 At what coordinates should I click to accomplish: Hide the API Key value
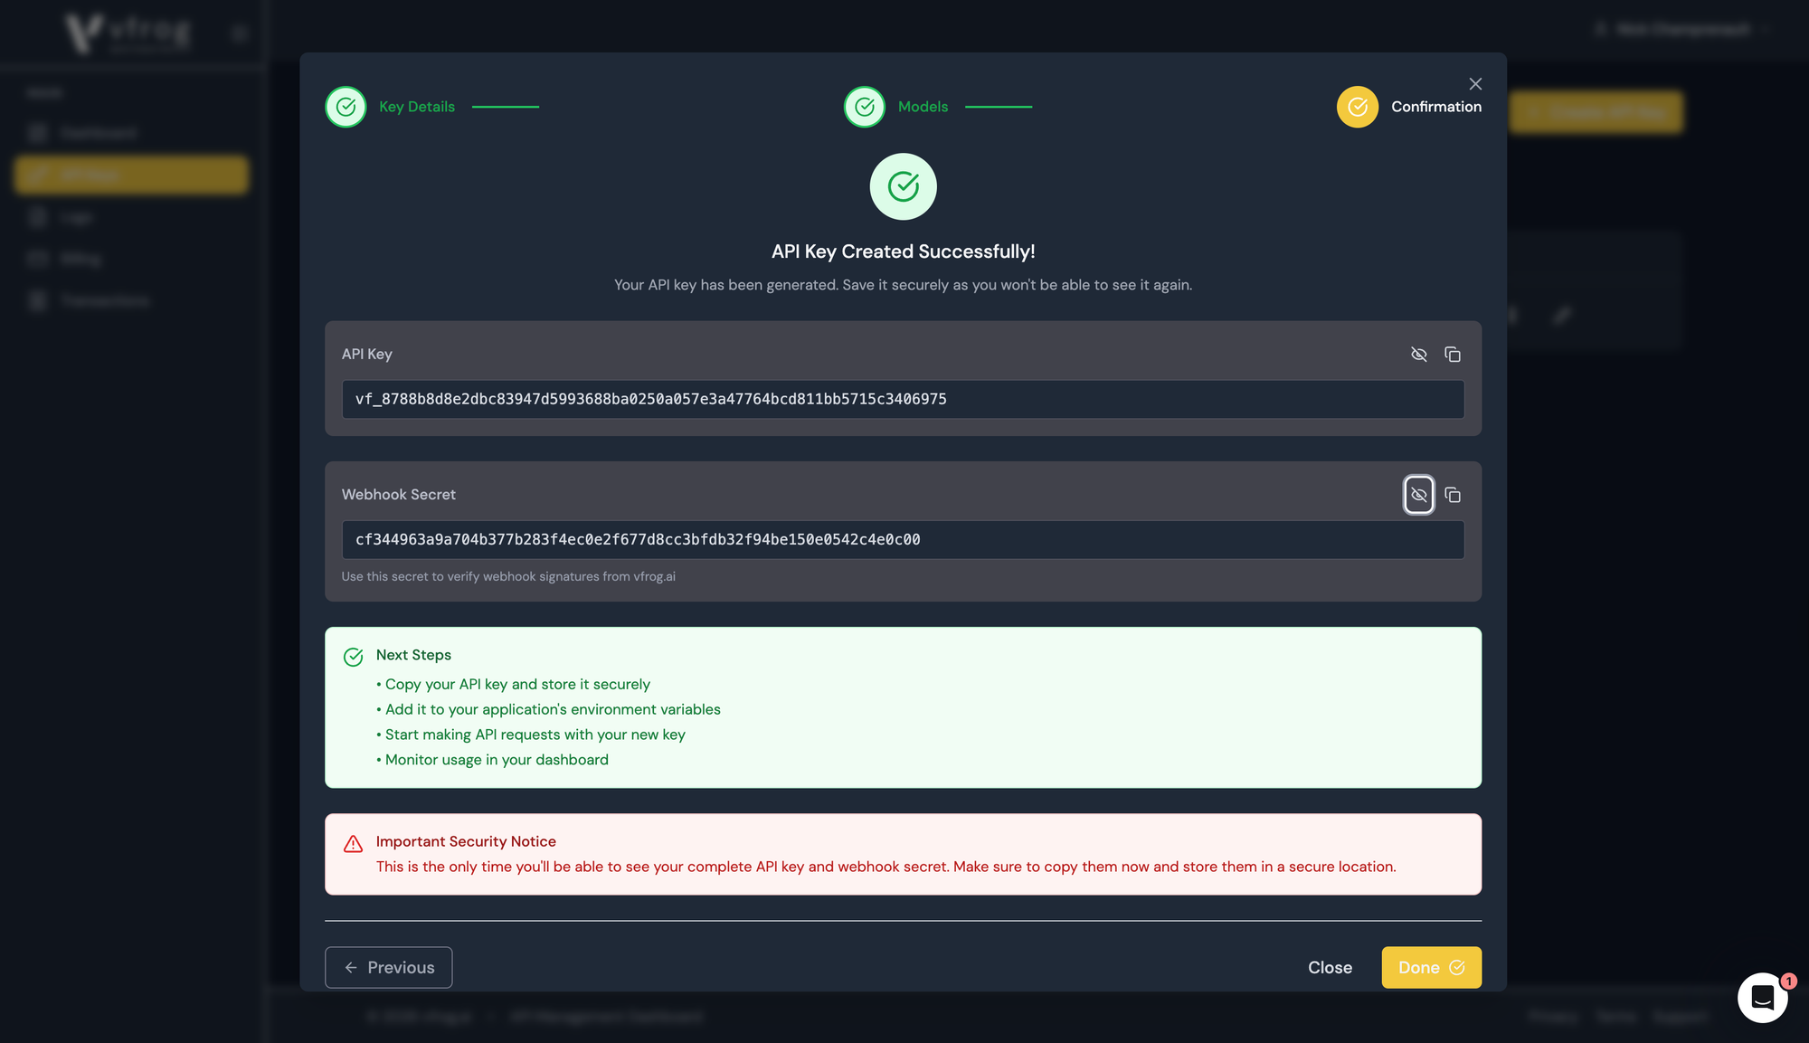[1418, 355]
